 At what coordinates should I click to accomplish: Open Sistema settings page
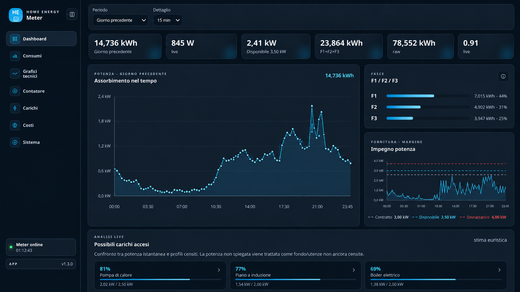(41, 142)
